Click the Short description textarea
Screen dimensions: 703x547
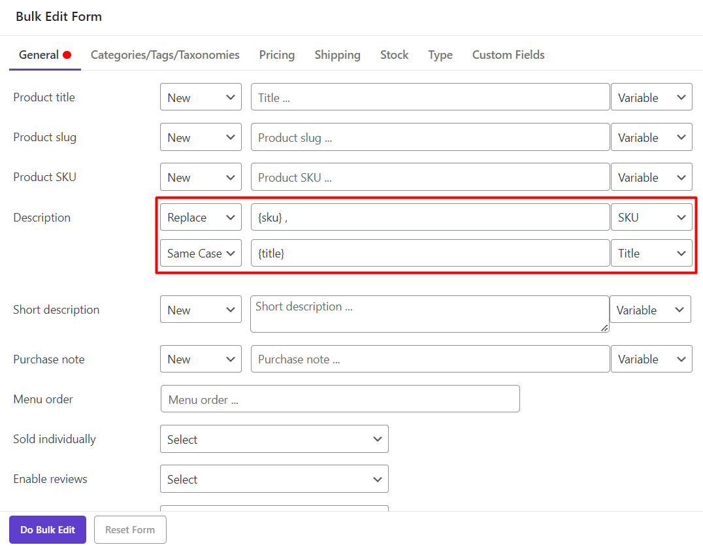(x=429, y=314)
